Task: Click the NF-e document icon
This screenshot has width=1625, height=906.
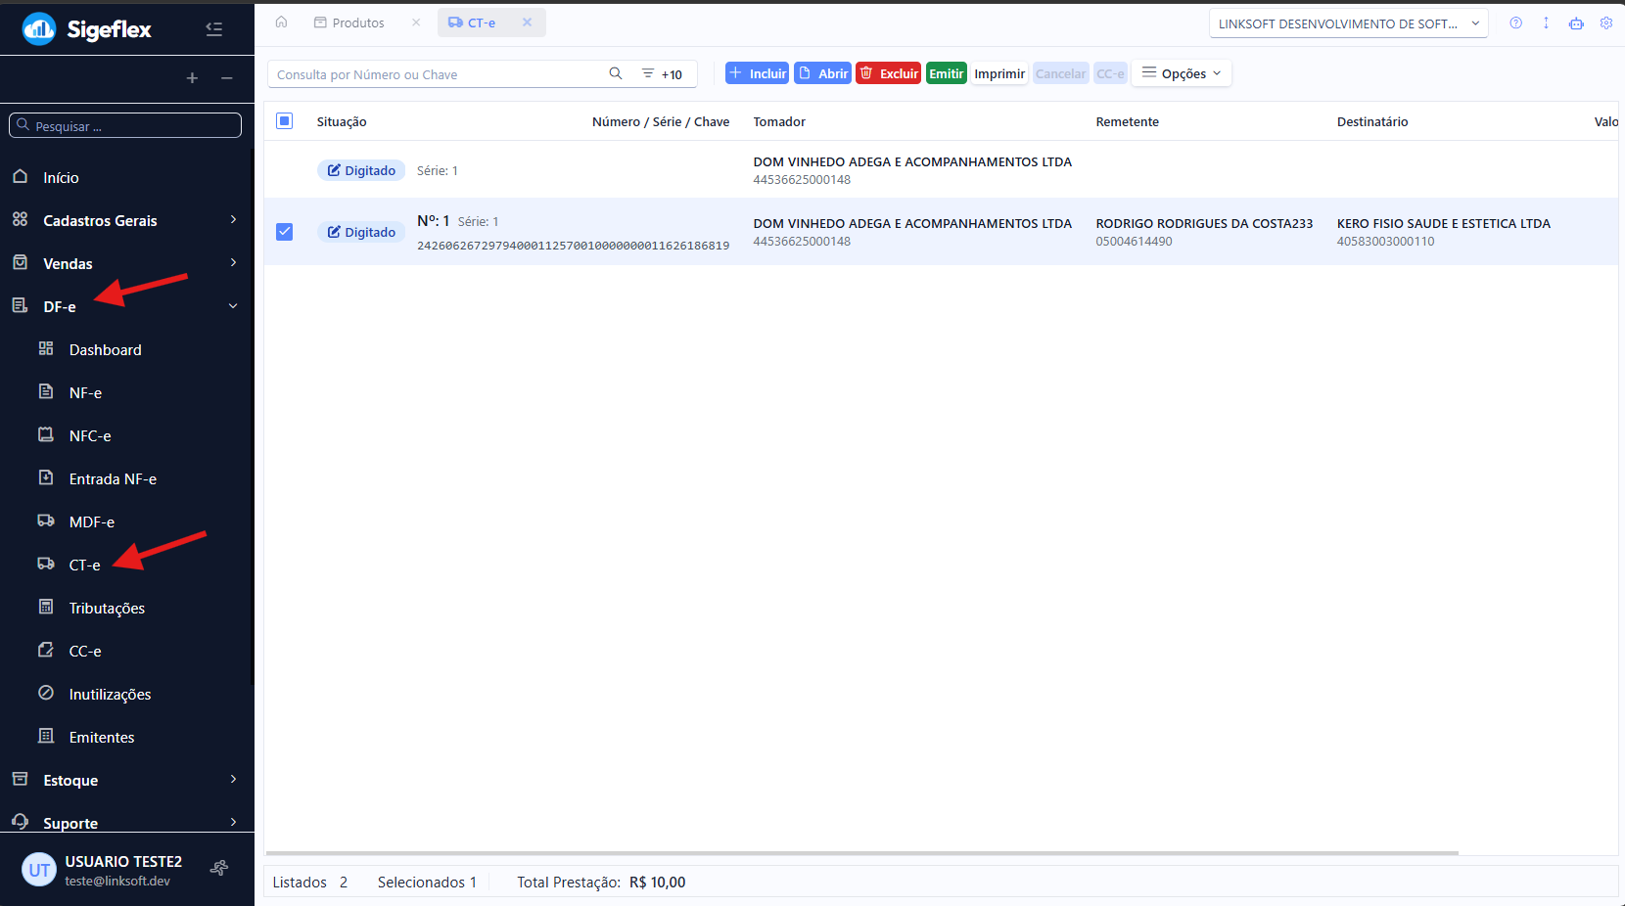Action: tap(46, 392)
